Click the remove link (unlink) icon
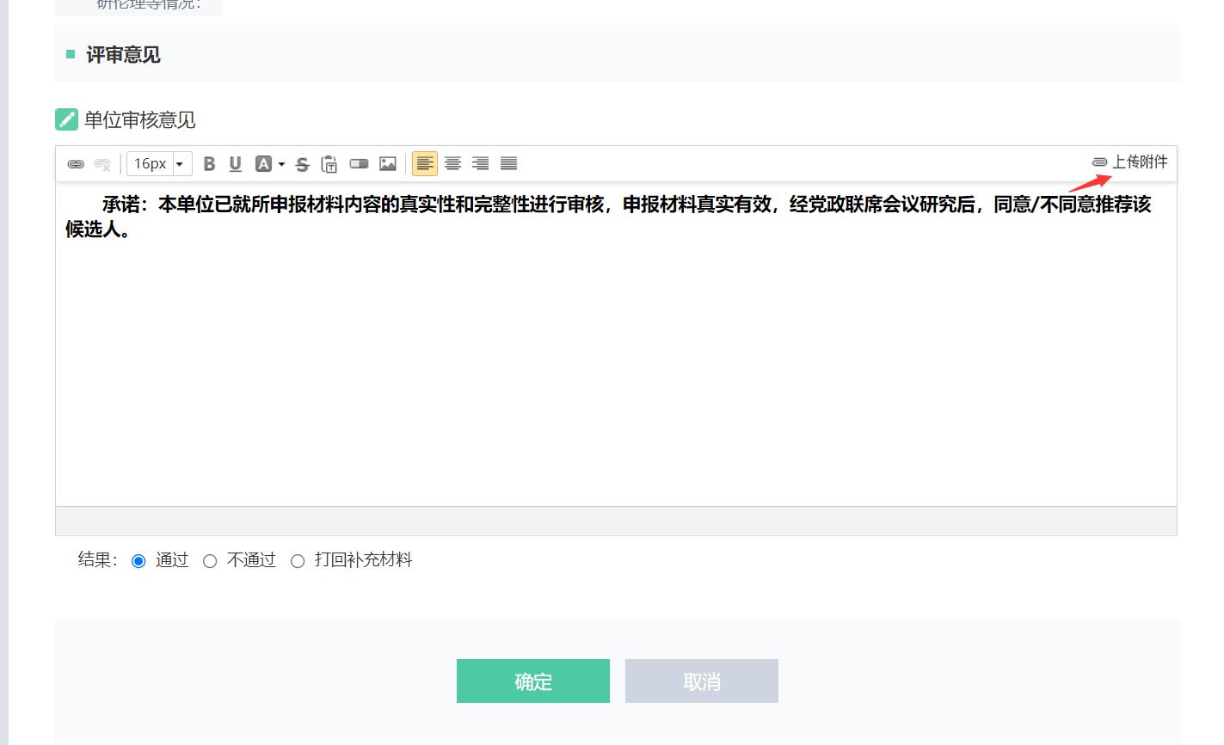 [x=102, y=164]
